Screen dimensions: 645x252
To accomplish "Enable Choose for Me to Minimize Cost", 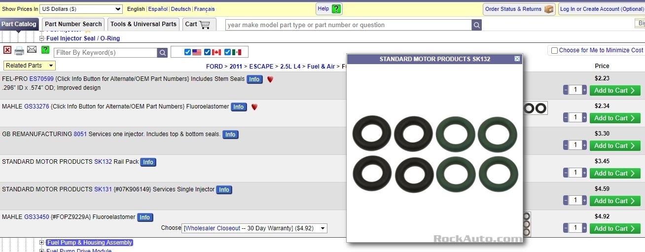I will click(x=554, y=50).
